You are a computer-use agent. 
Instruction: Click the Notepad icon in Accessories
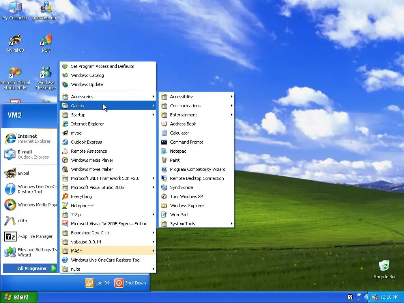point(164,151)
